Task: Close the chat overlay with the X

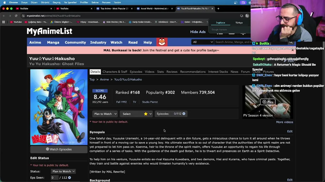Action: pos(292,50)
